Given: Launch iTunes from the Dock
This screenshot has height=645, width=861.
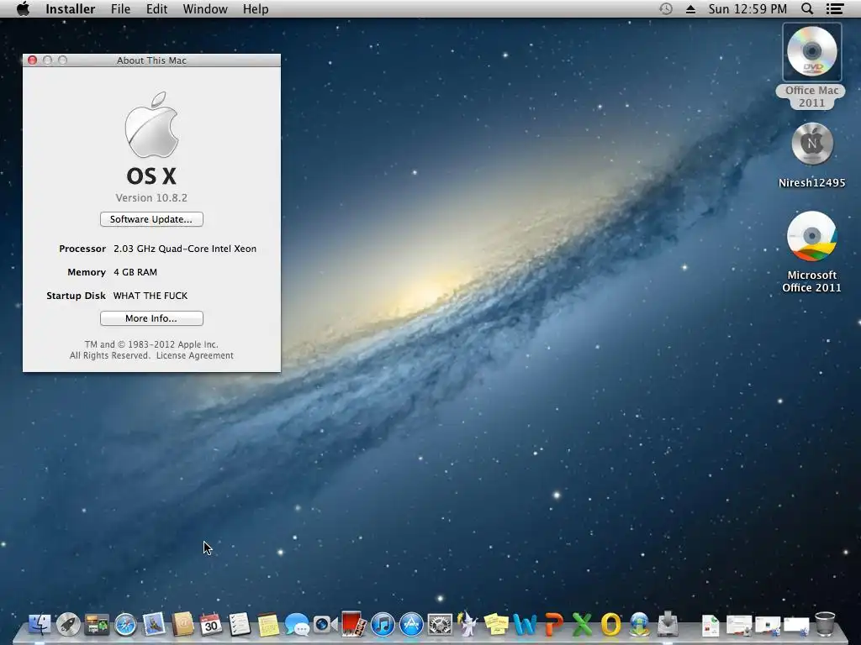Looking at the screenshot, I should [x=383, y=624].
